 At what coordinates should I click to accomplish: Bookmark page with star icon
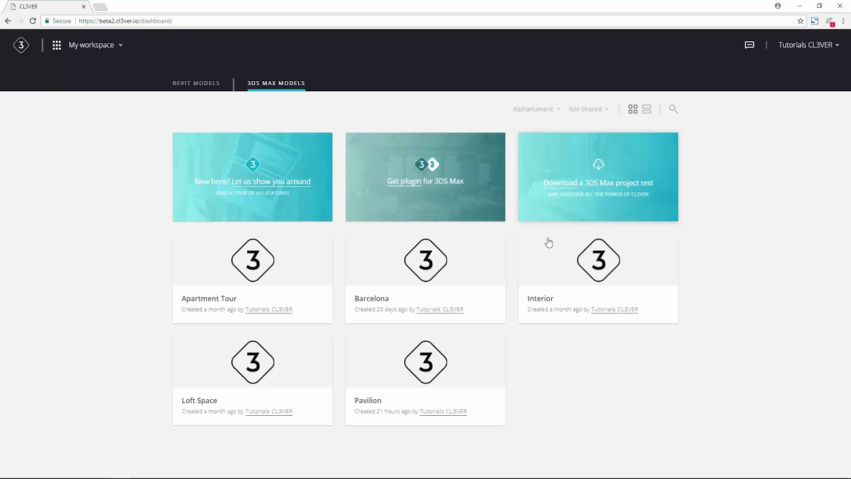pyautogui.click(x=800, y=21)
